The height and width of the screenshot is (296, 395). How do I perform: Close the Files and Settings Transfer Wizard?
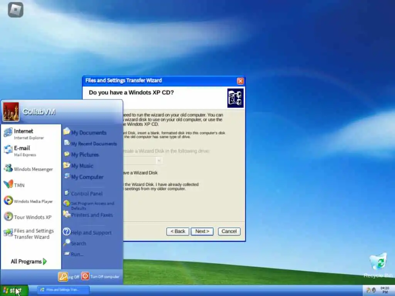tap(240, 81)
